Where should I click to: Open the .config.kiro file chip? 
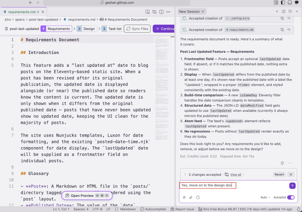[237, 18]
